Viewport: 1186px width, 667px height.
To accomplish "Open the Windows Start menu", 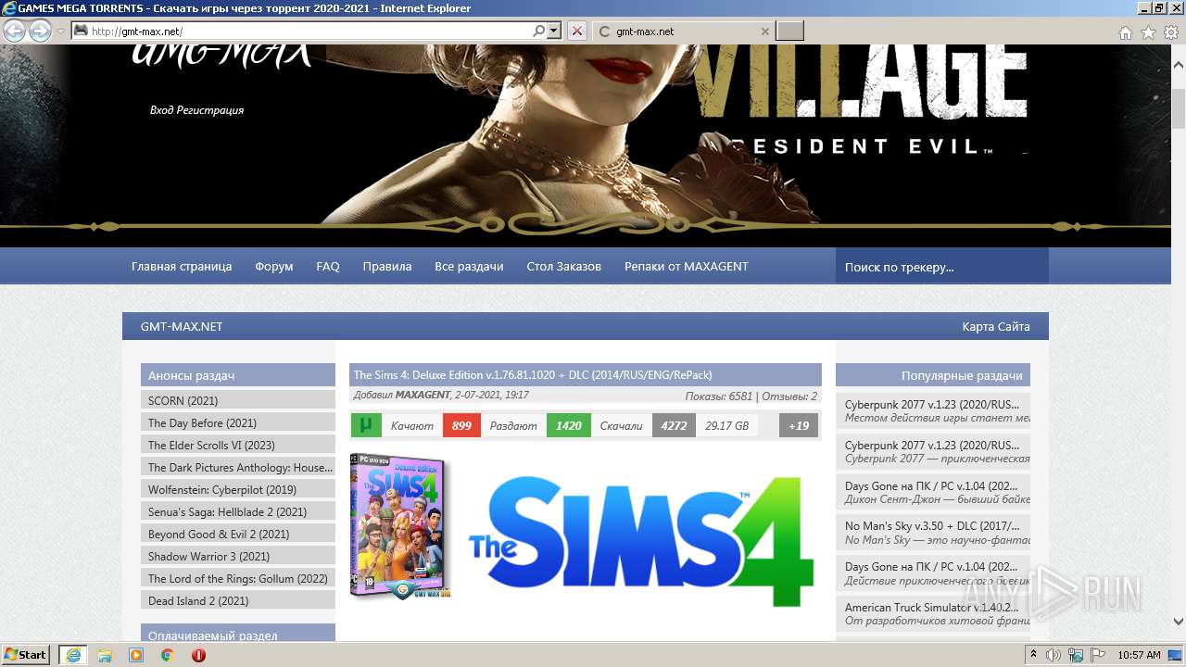I will click(x=26, y=654).
